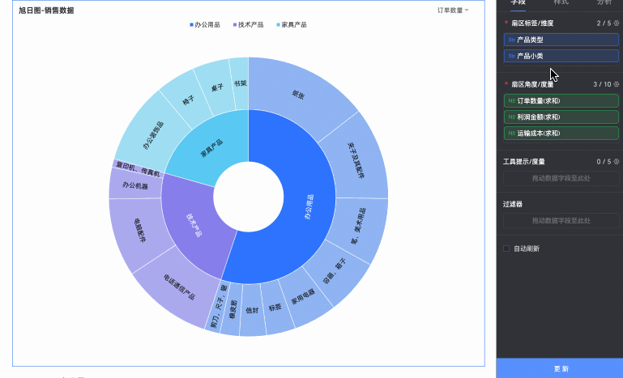Open settings icon beside 2 / 5 dimension count

[x=617, y=23]
